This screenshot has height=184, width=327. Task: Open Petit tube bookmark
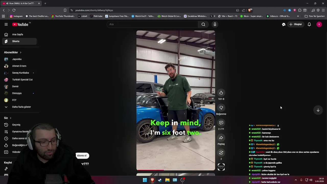96,16
